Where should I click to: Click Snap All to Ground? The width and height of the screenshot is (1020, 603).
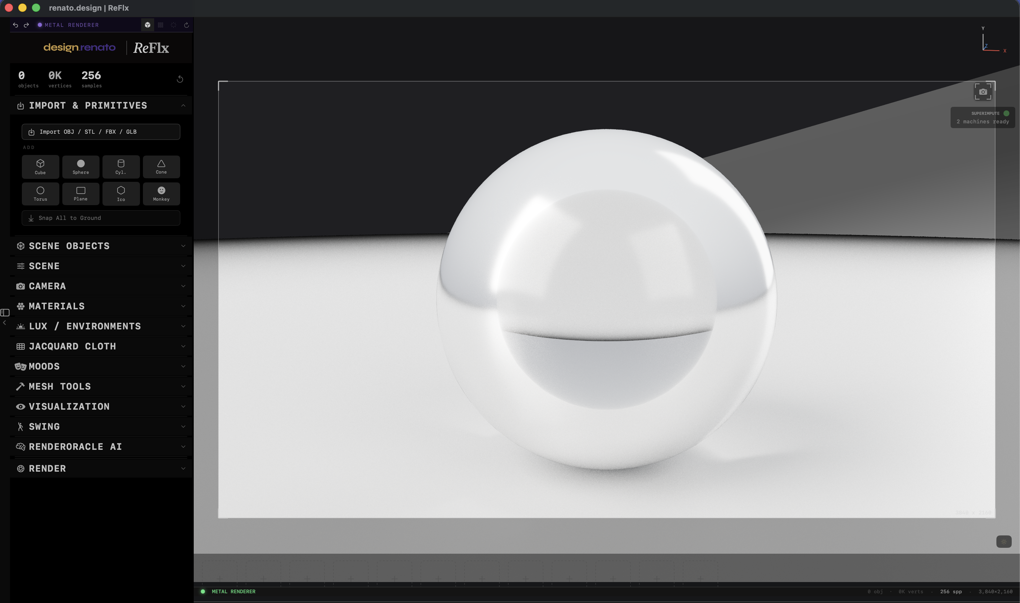(x=100, y=218)
